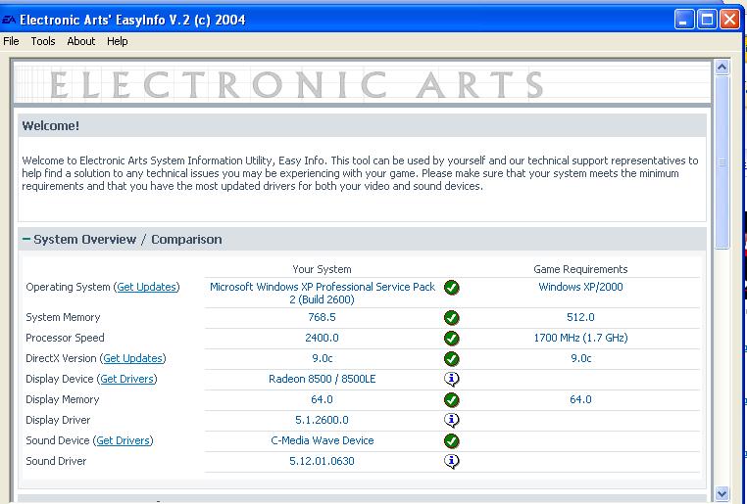Open the About menu
The height and width of the screenshot is (504, 747).
coord(81,41)
